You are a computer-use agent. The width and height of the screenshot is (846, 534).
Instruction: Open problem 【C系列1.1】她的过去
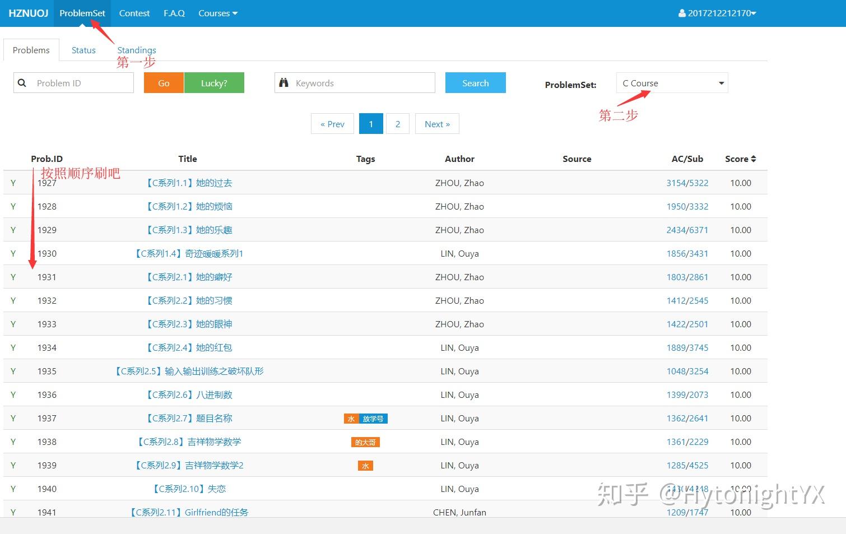click(188, 183)
